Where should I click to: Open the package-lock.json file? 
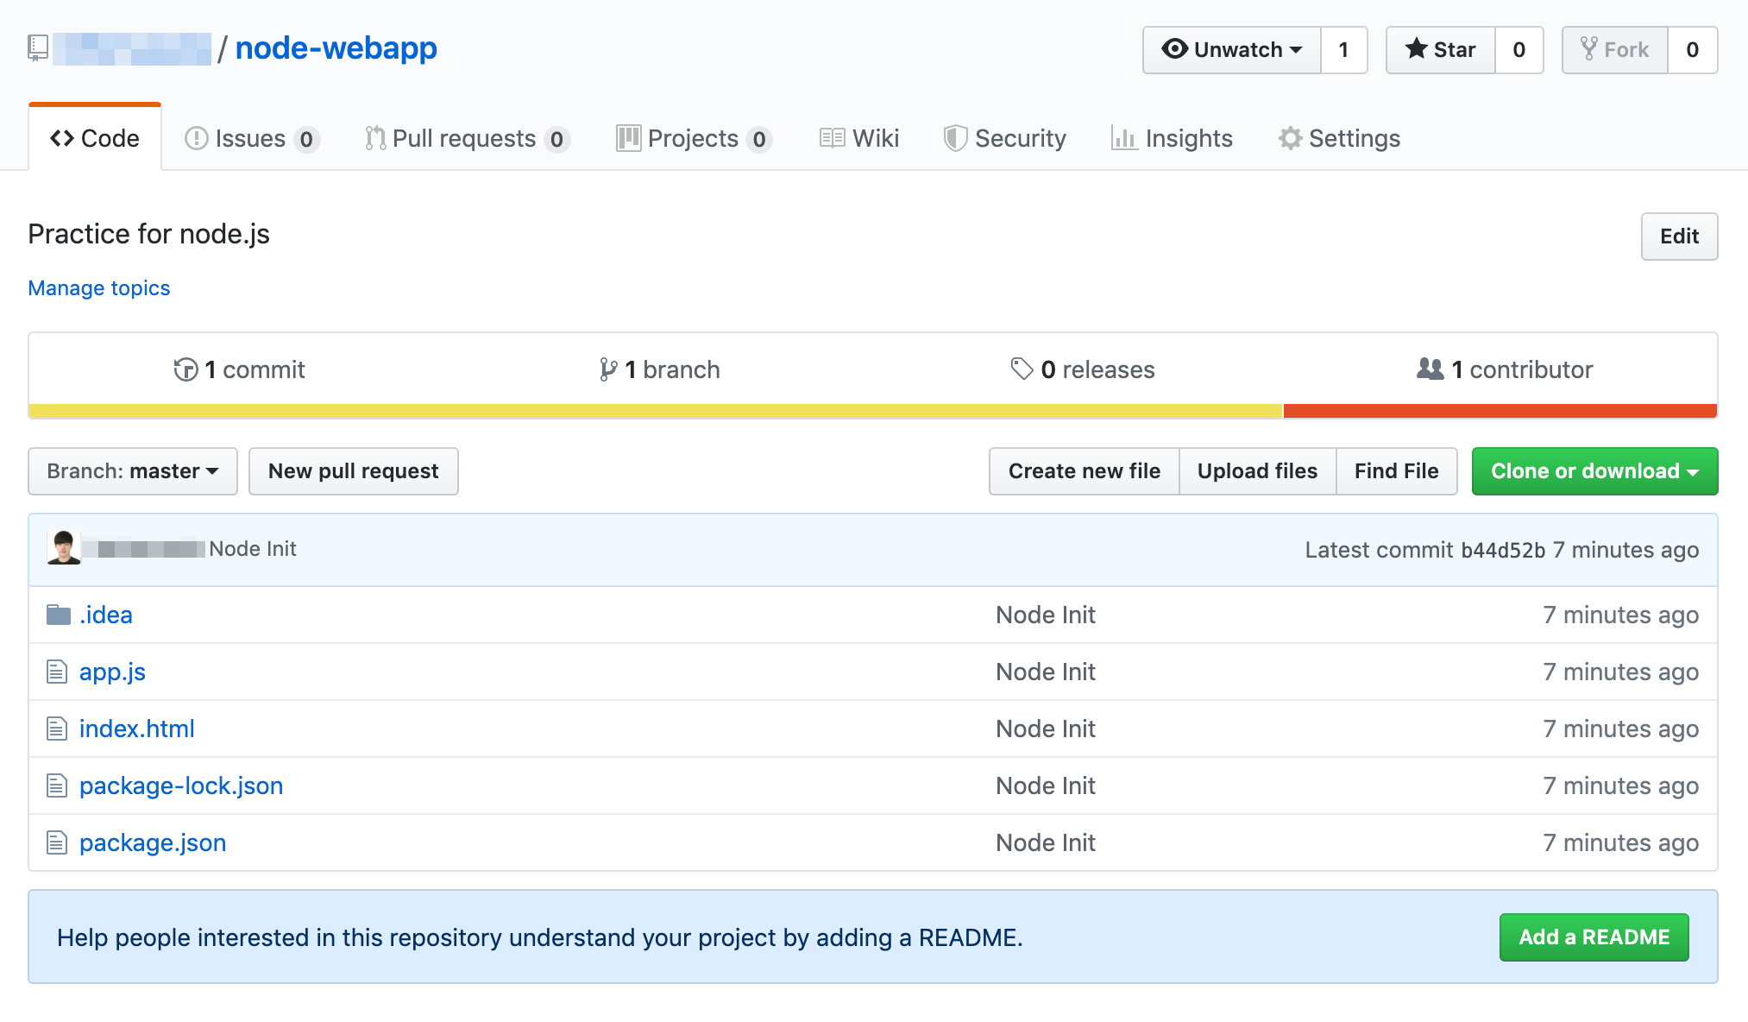click(181, 785)
